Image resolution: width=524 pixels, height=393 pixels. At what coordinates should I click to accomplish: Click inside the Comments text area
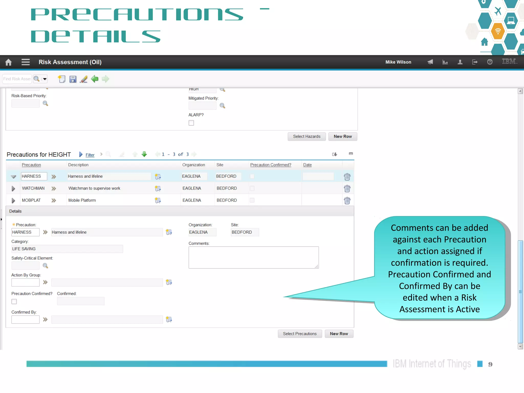coord(253,257)
